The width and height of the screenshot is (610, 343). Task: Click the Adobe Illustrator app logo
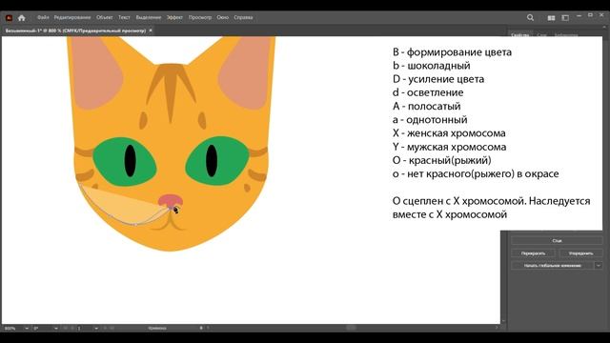pyautogui.click(x=9, y=18)
